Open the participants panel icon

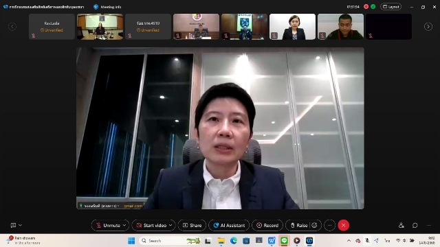[x=401, y=225]
